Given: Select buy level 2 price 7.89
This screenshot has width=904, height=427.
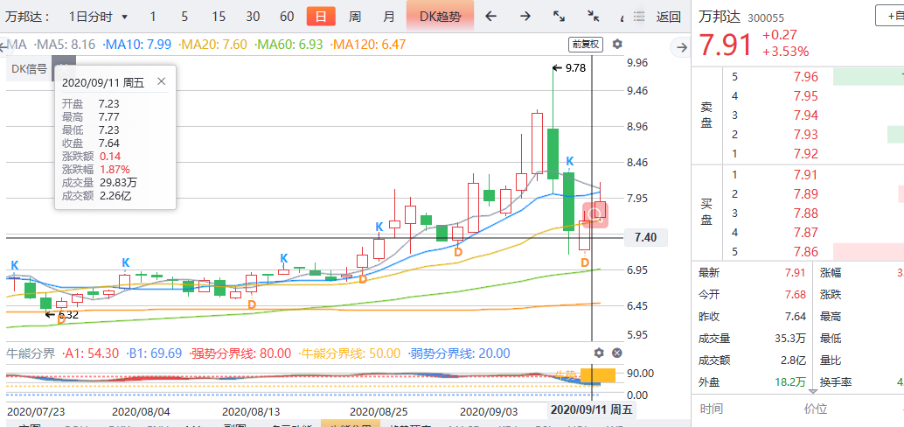Looking at the screenshot, I should pos(805,194).
